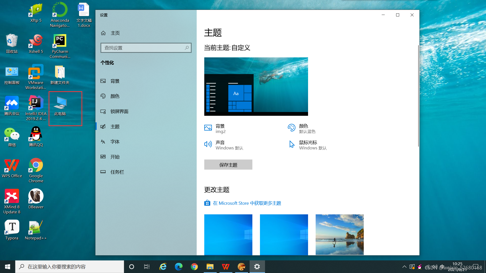Screen dimensions: 486x273
Task: Click the 背景 img2 picture icon
Action: point(208,128)
